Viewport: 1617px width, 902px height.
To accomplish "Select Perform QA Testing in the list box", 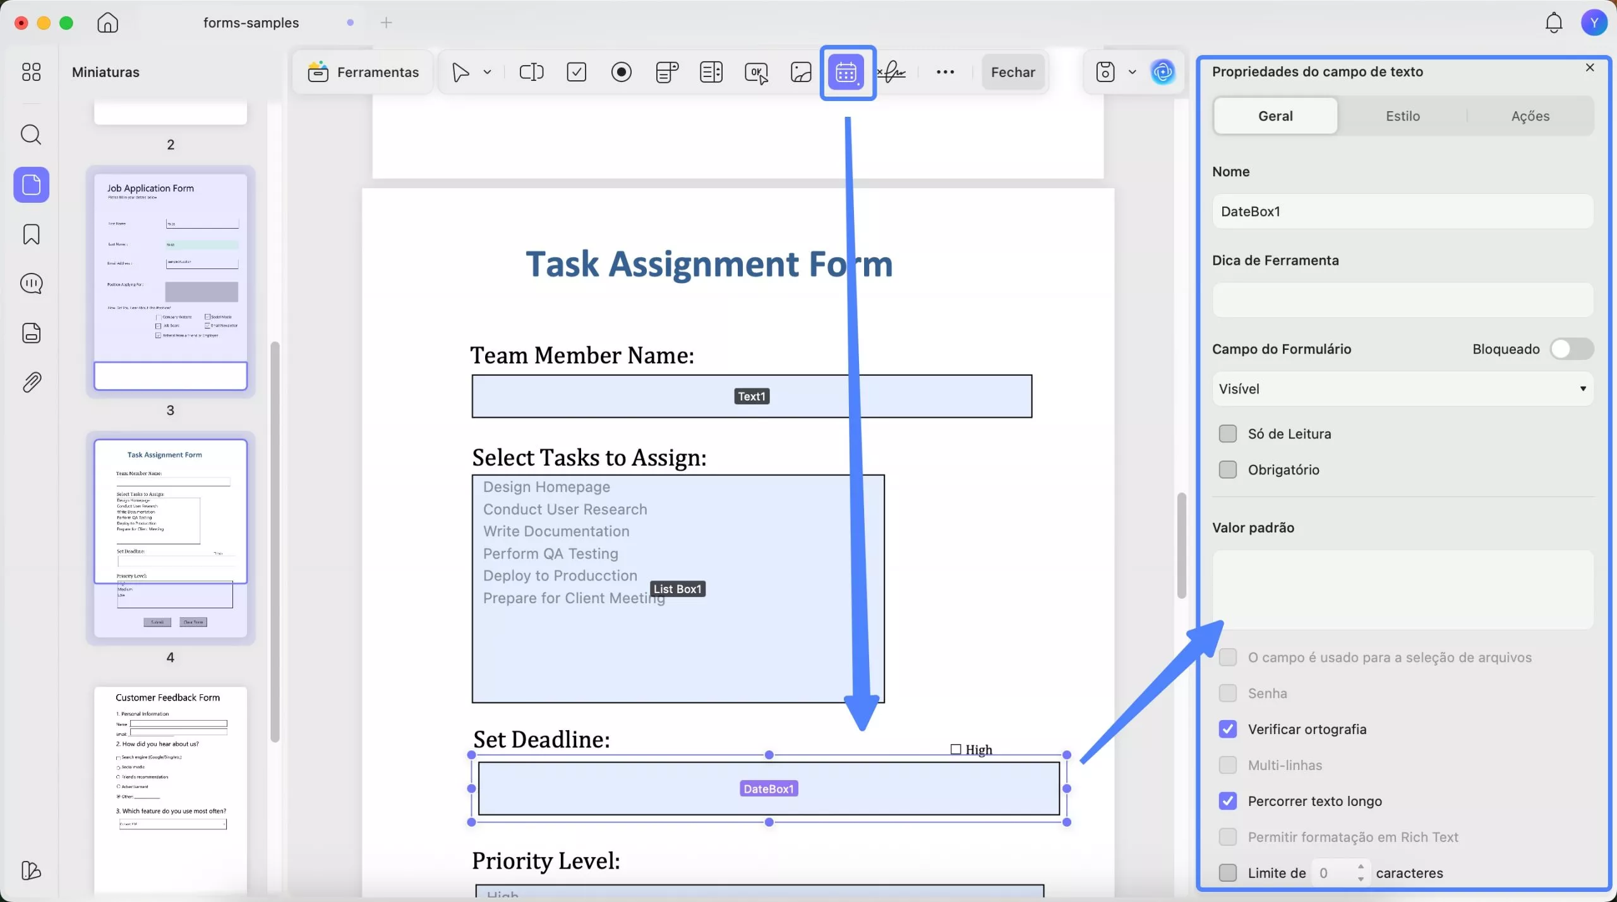I will coord(550,553).
